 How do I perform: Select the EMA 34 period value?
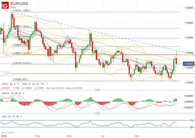(33, 84)
